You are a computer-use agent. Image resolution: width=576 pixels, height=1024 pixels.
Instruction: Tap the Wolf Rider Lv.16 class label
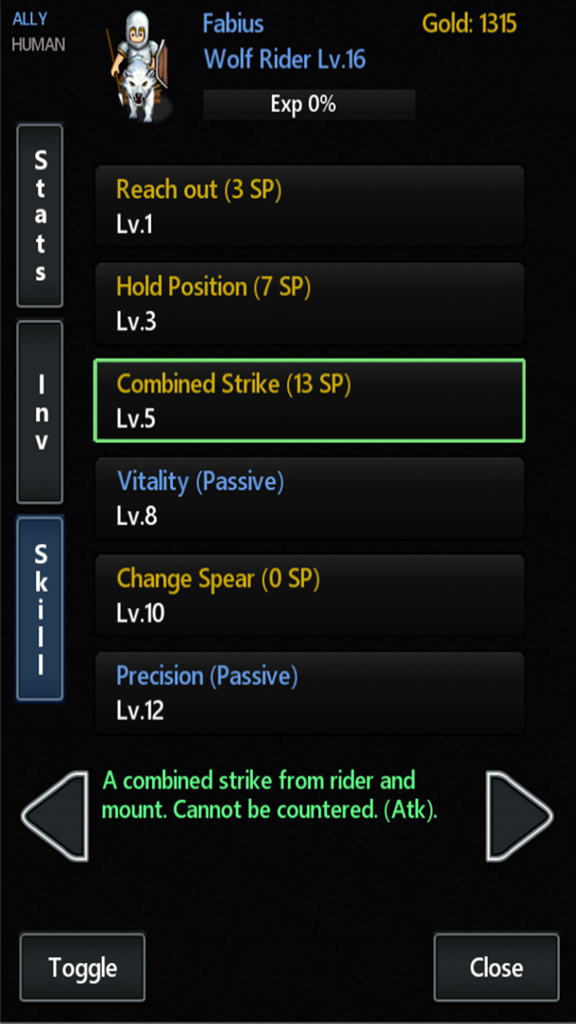(x=285, y=59)
